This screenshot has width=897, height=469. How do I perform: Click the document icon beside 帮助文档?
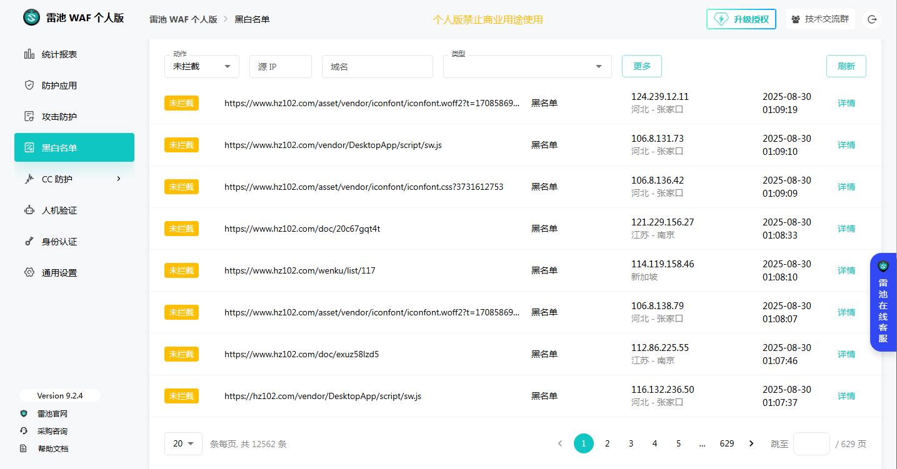(24, 448)
